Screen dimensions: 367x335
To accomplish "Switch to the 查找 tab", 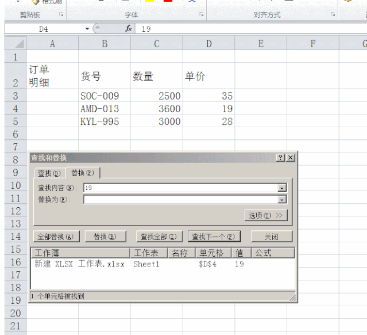I will (x=49, y=173).
